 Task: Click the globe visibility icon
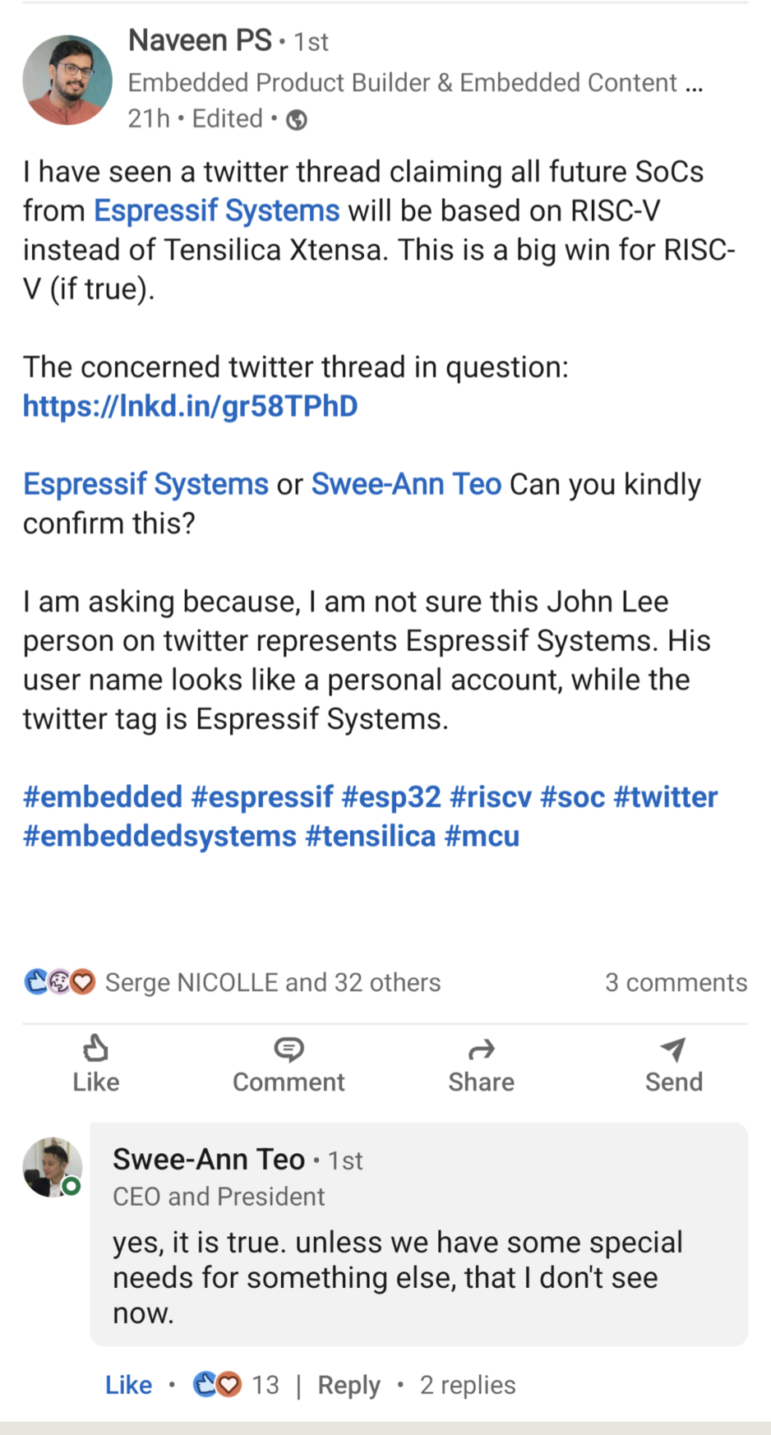click(x=297, y=120)
